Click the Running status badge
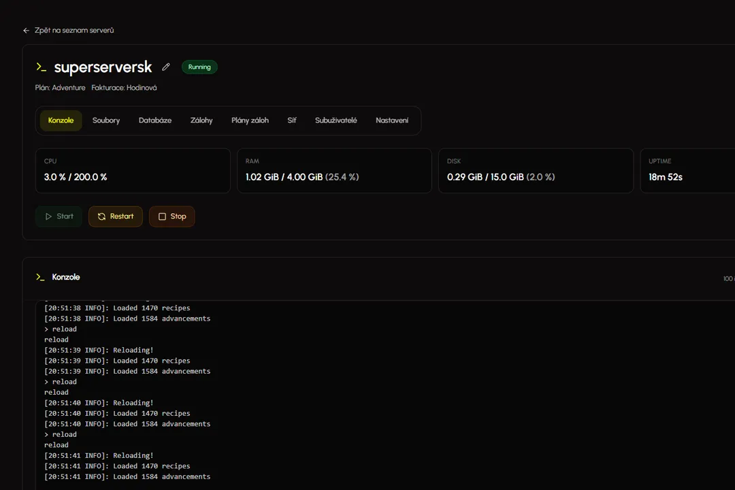This screenshot has height=490, width=735. tap(199, 67)
